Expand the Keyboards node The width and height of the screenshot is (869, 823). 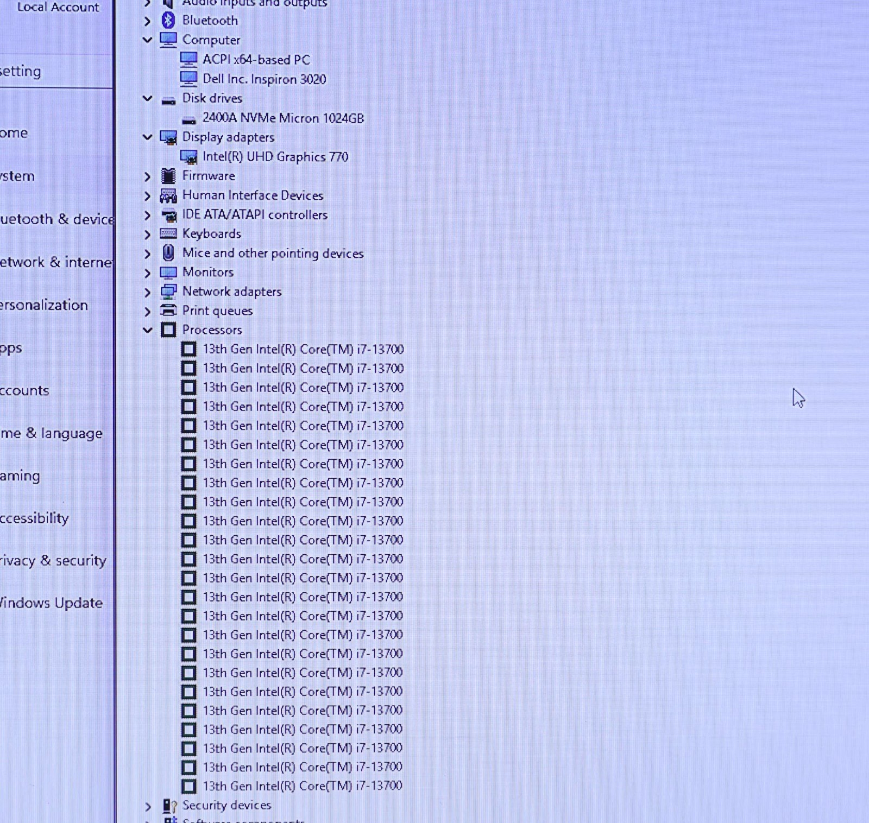click(x=147, y=235)
